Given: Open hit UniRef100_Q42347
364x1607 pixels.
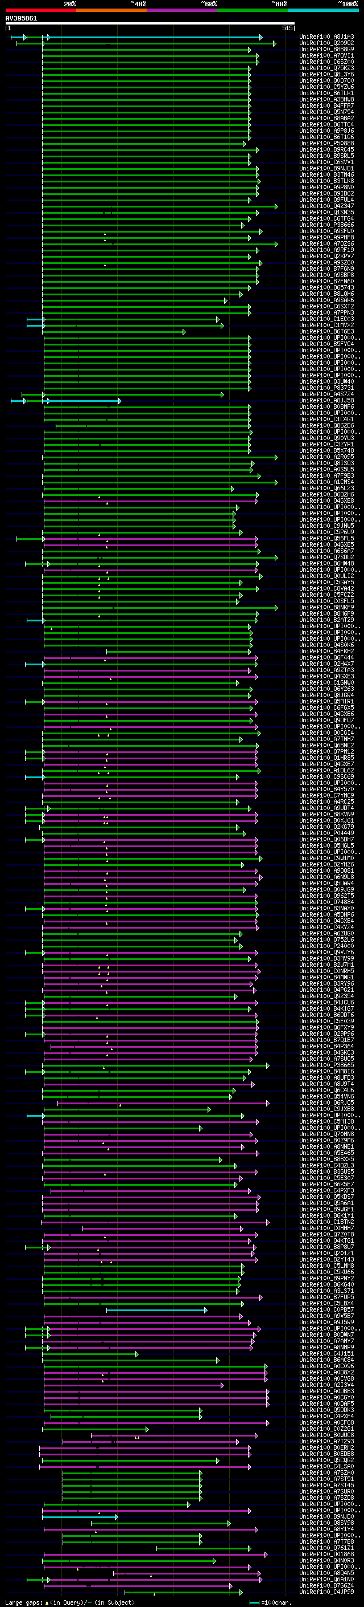Looking at the screenshot, I should [326, 206].
